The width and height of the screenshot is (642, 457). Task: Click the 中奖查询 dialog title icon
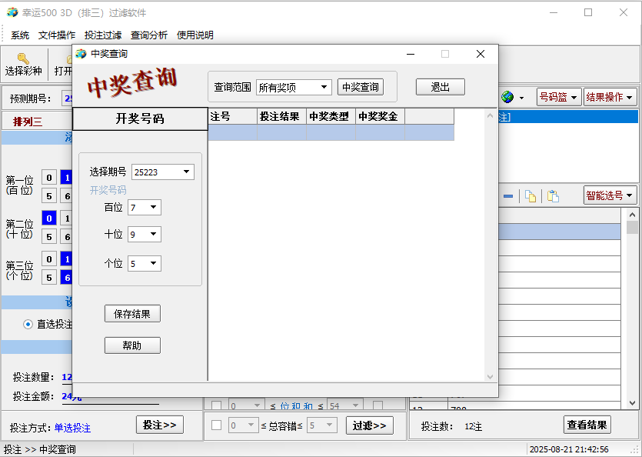pos(81,54)
